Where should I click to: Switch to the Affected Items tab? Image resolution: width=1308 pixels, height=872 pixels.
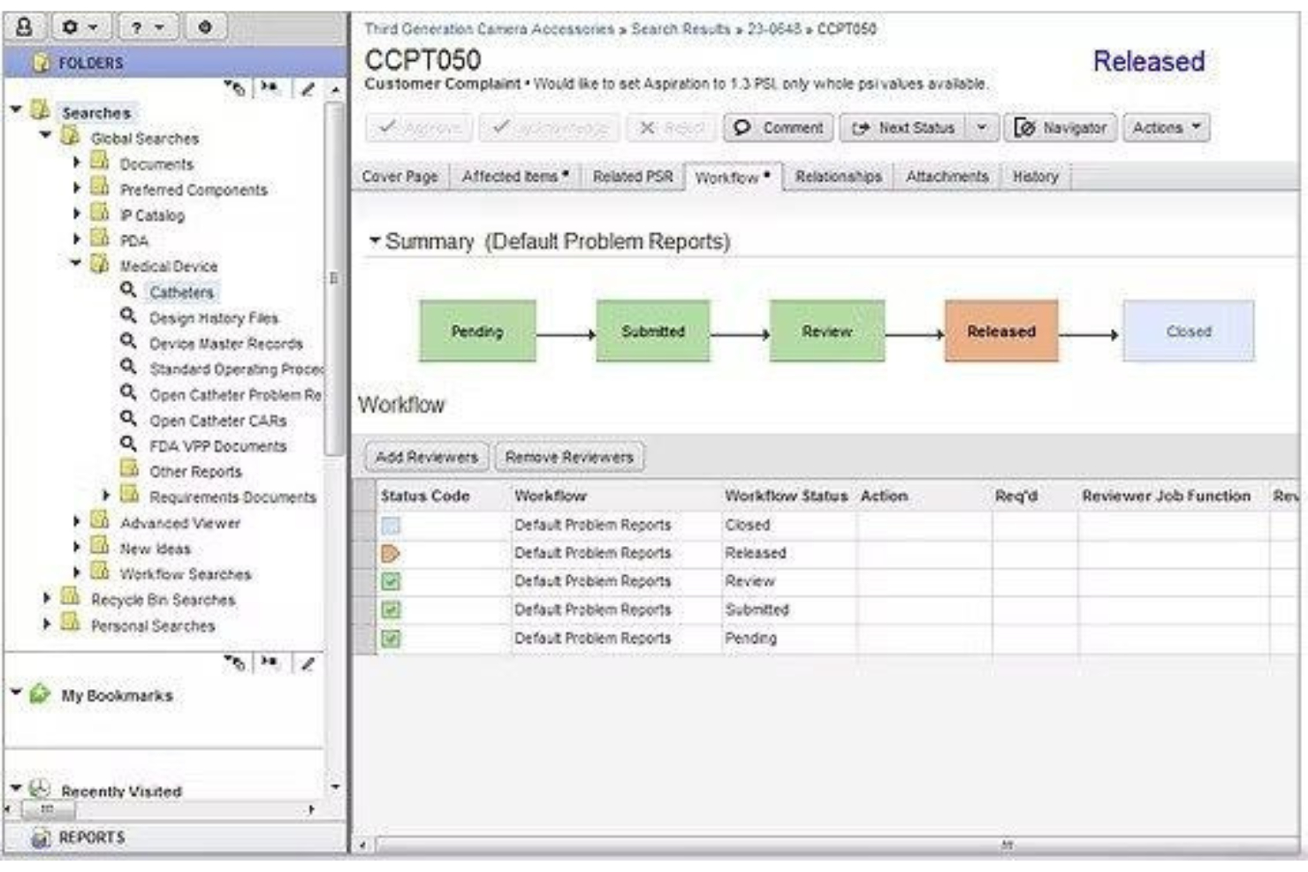click(x=514, y=177)
